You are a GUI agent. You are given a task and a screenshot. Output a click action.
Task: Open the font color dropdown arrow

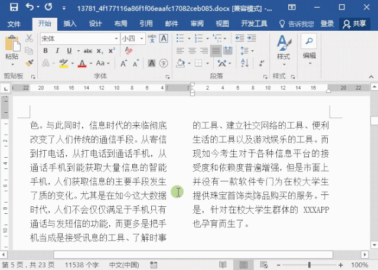(x=91, y=63)
